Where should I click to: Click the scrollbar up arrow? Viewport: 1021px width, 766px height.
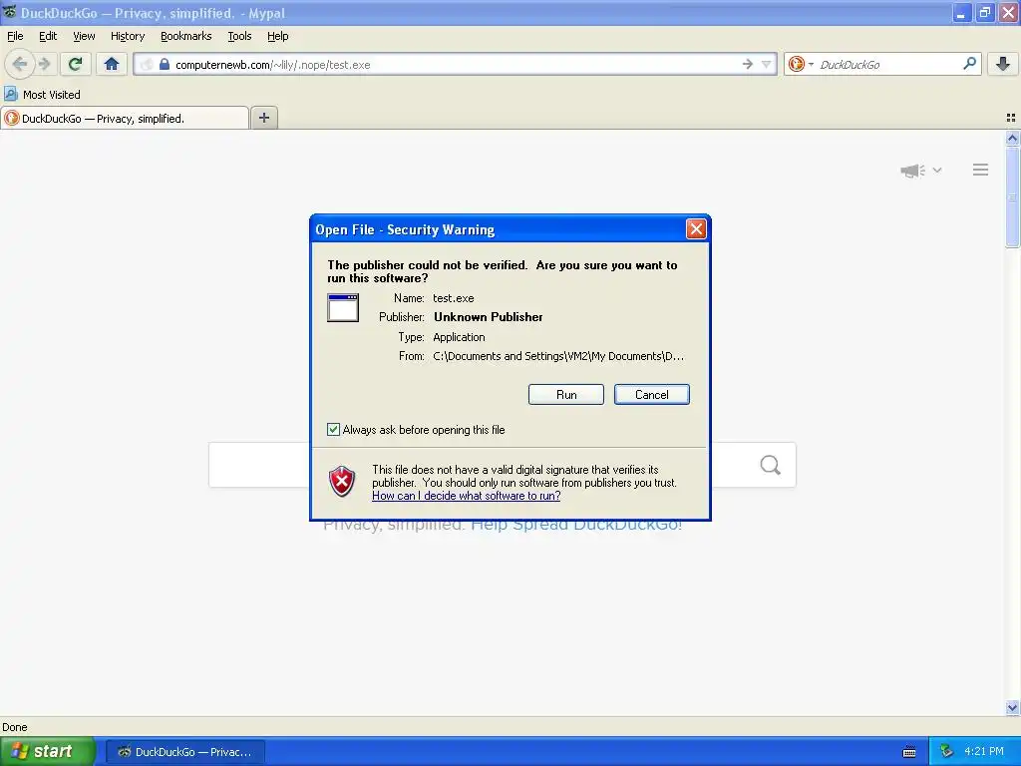[1012, 138]
